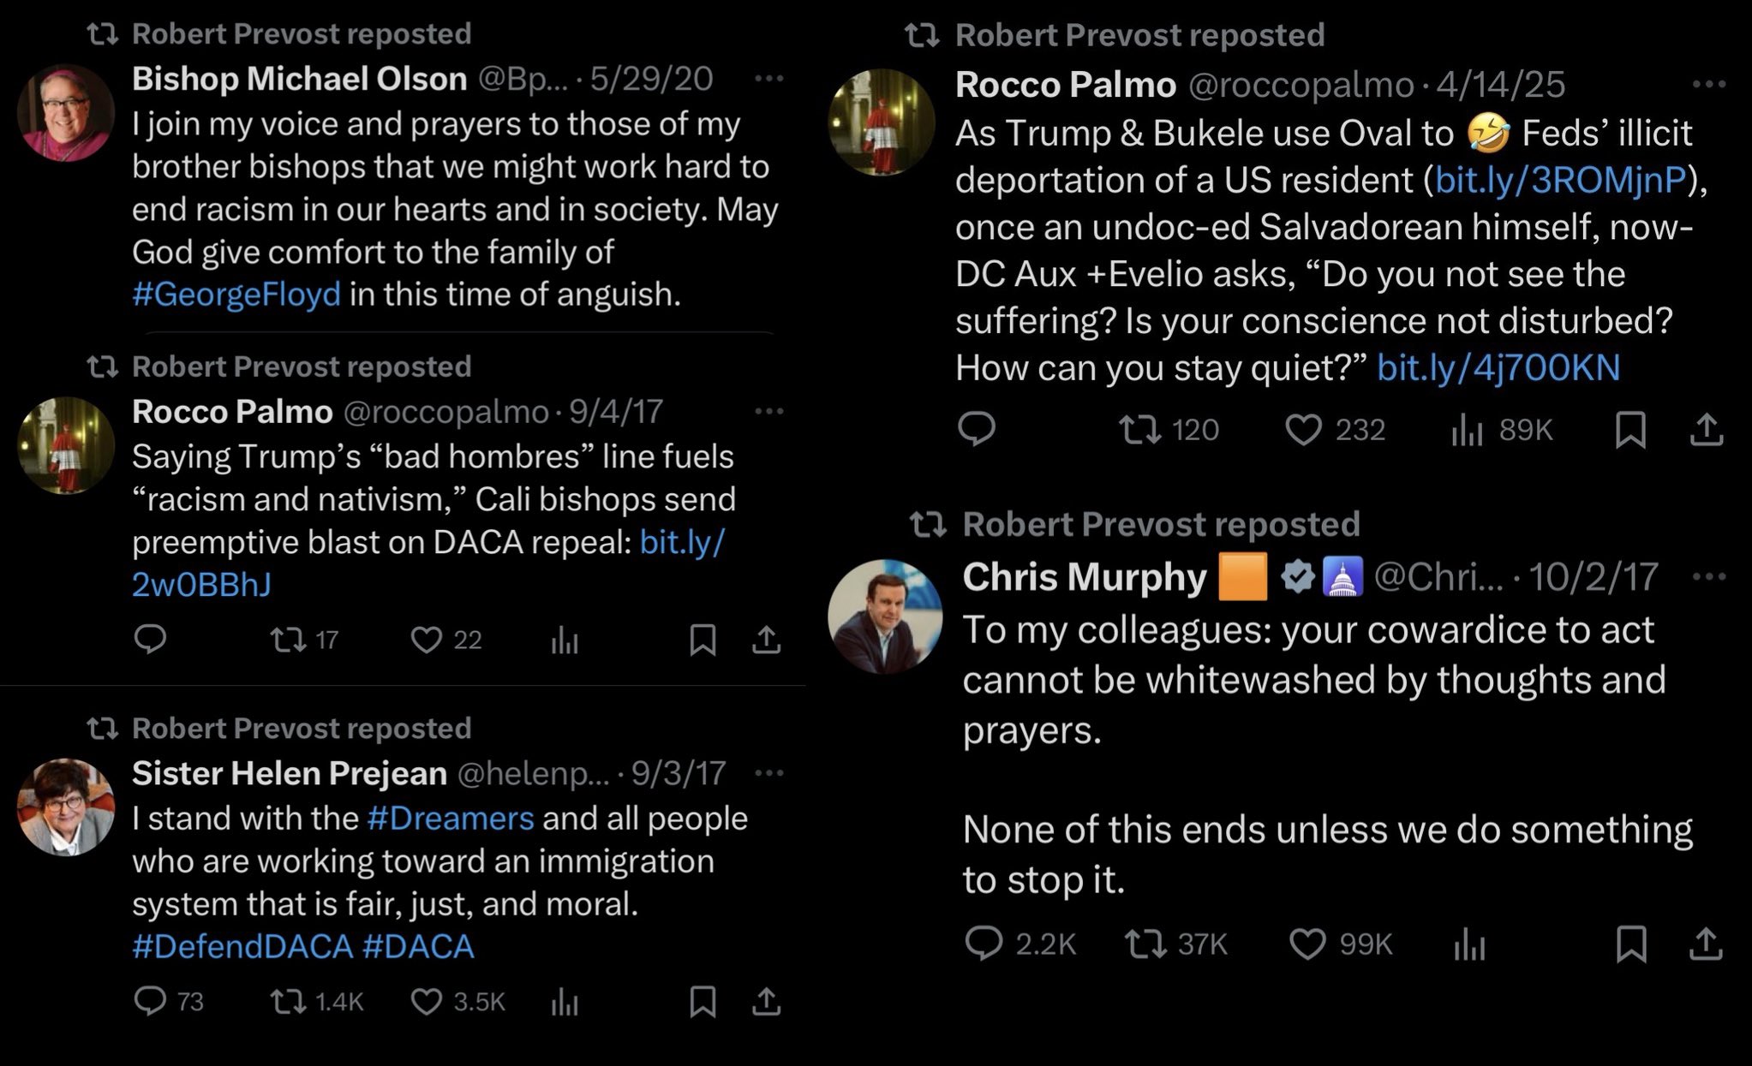View Bishop Michael Olson's profile avatar

click(66, 113)
